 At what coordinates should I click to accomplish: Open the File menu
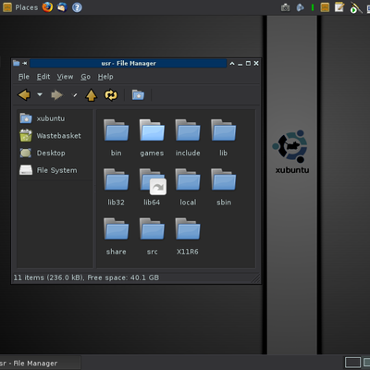tap(24, 77)
